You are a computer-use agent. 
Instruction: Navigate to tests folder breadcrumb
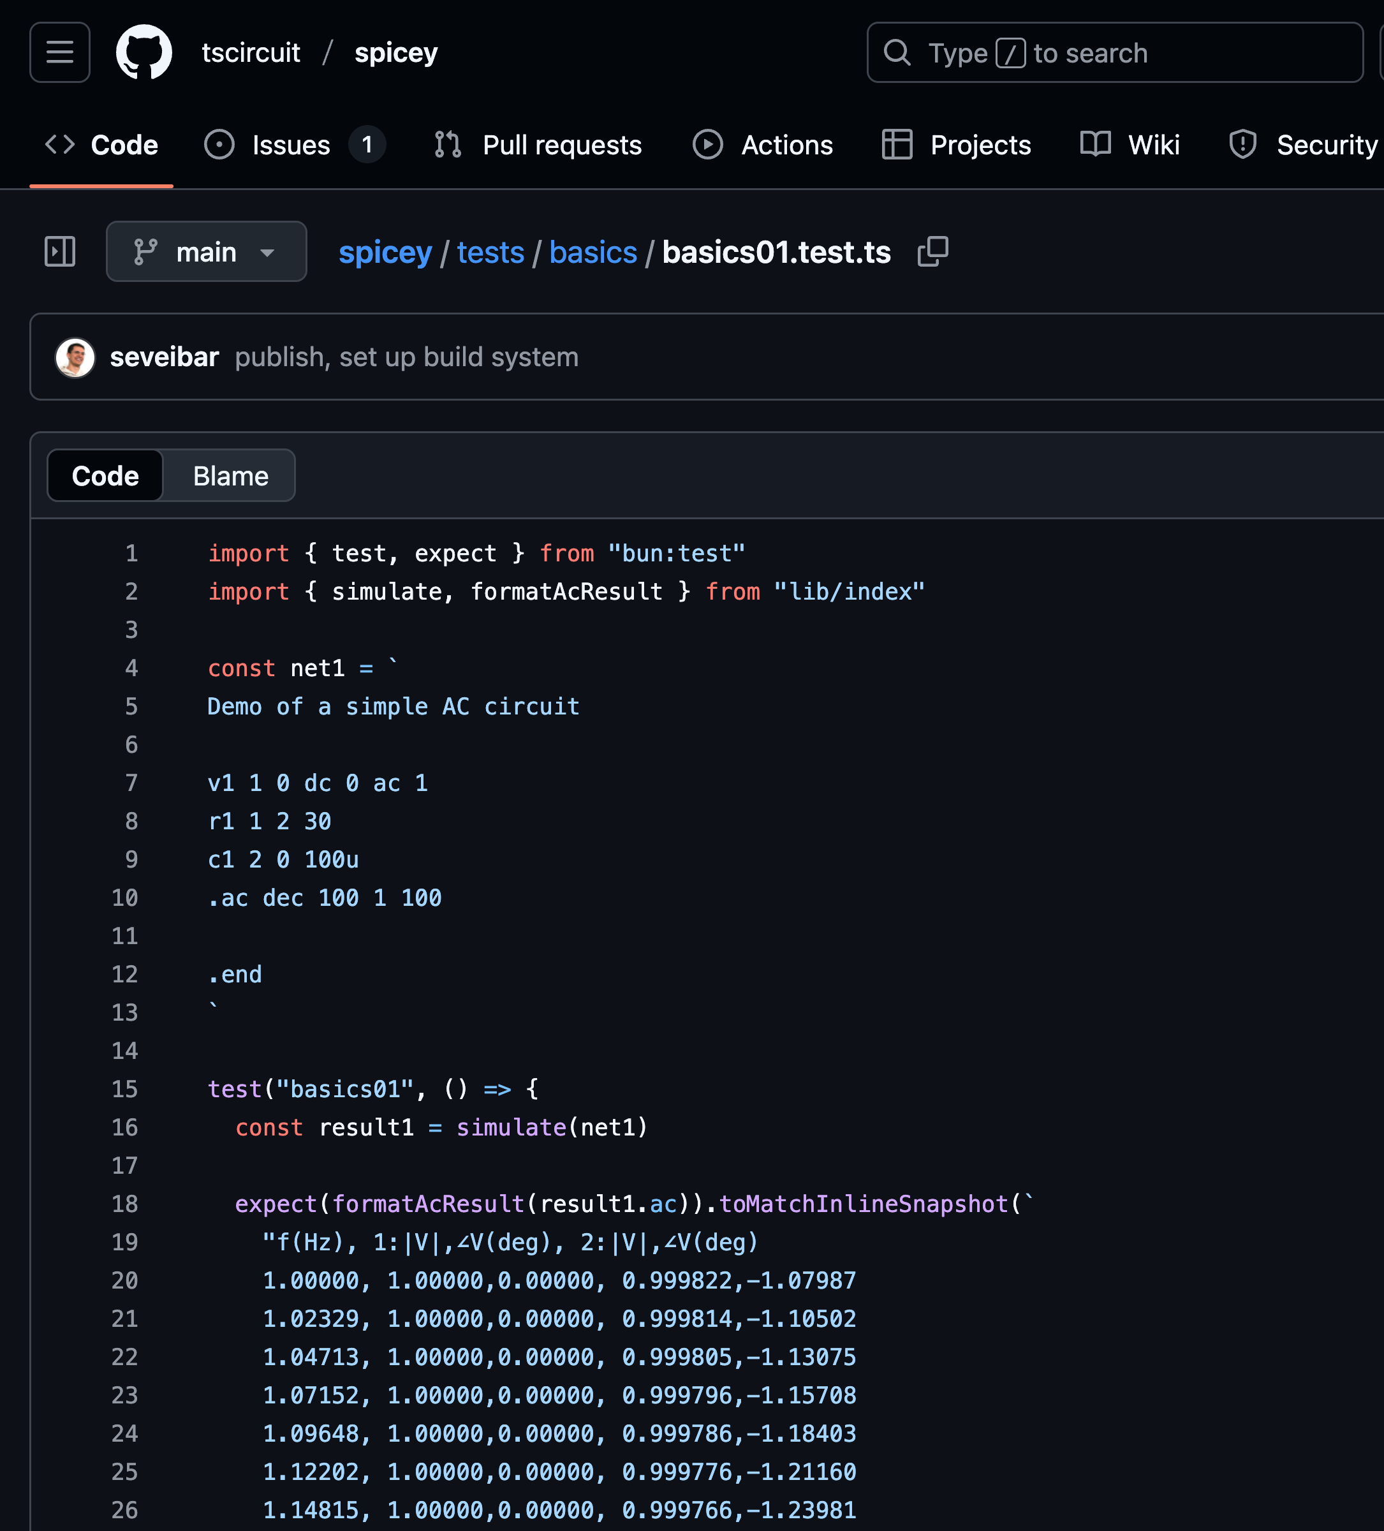[490, 252]
